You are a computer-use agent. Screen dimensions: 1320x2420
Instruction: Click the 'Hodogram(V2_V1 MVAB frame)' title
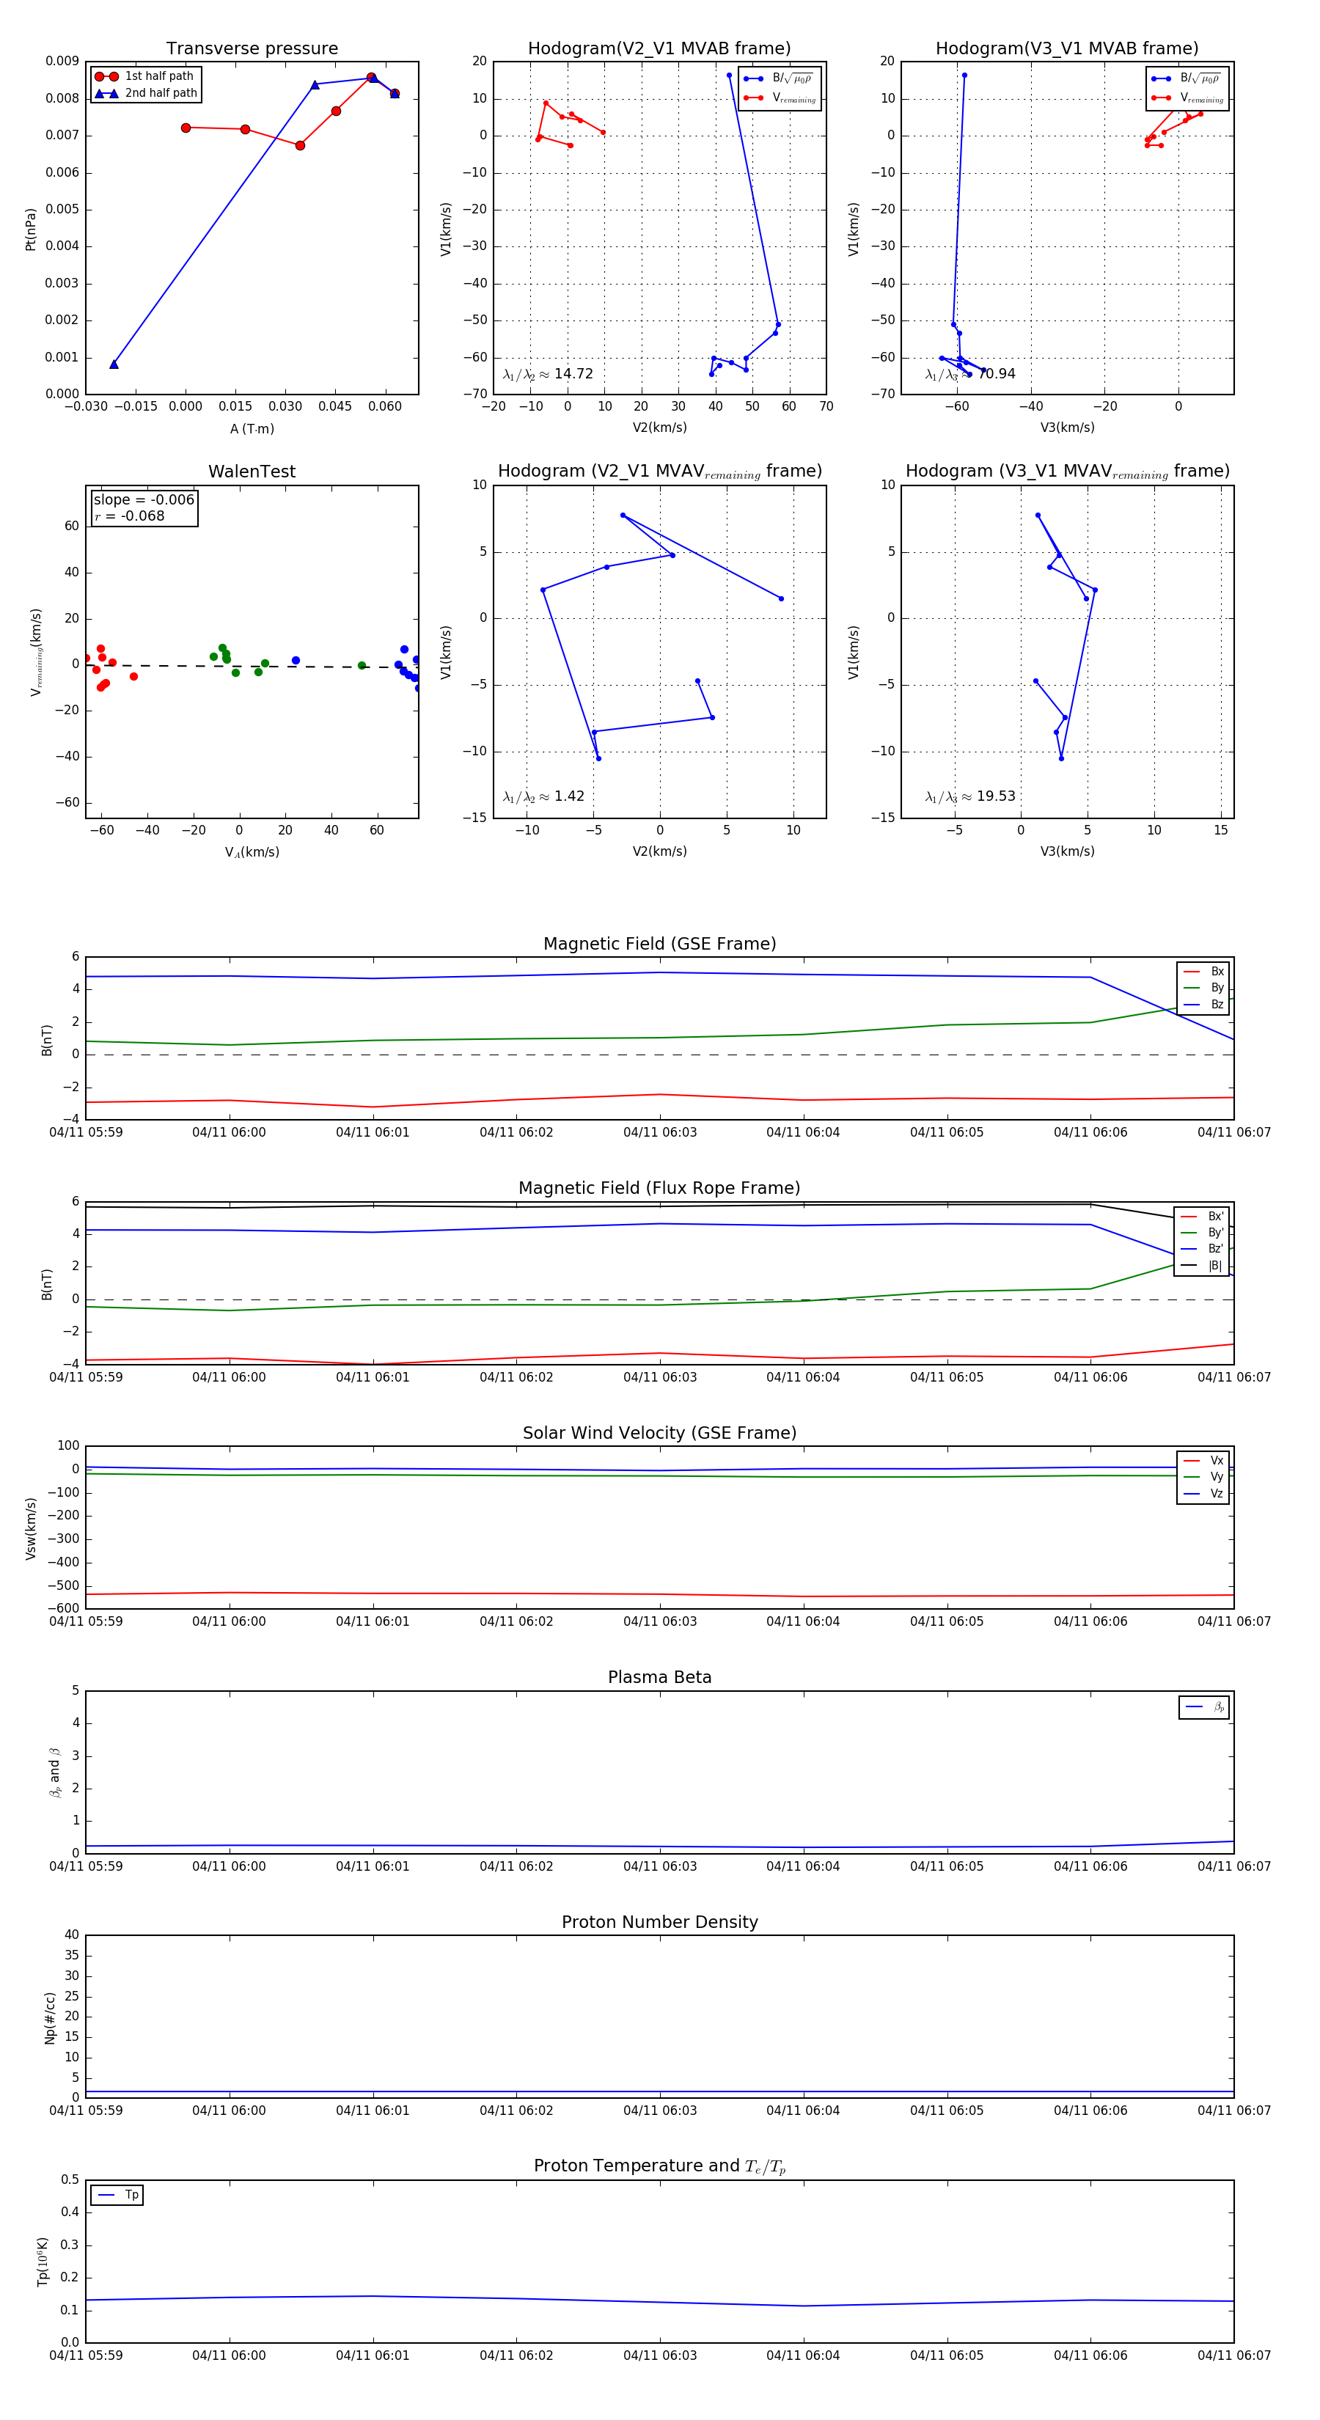coord(659,49)
